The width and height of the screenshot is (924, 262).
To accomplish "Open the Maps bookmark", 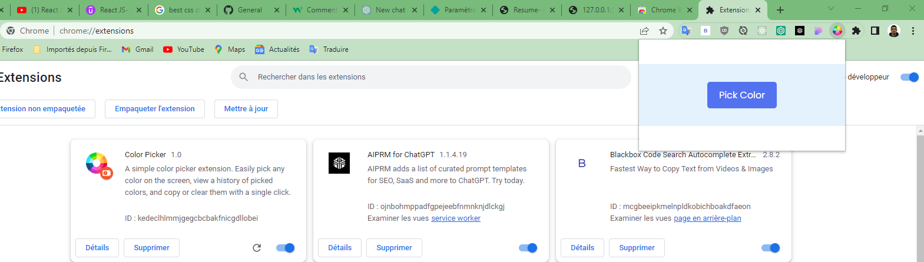I will (x=230, y=49).
